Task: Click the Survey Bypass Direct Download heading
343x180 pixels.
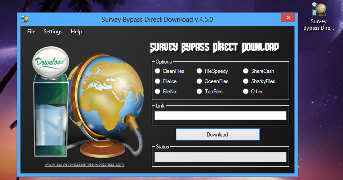Action: click(x=214, y=48)
